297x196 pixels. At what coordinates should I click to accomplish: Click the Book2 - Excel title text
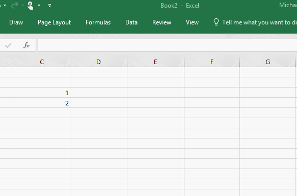[180, 6]
